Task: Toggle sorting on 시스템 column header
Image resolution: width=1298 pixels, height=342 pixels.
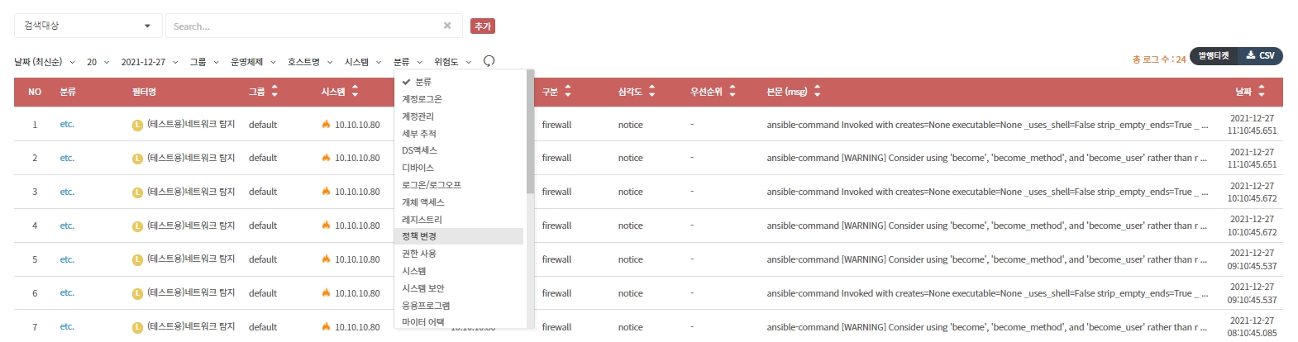Action: click(x=355, y=92)
